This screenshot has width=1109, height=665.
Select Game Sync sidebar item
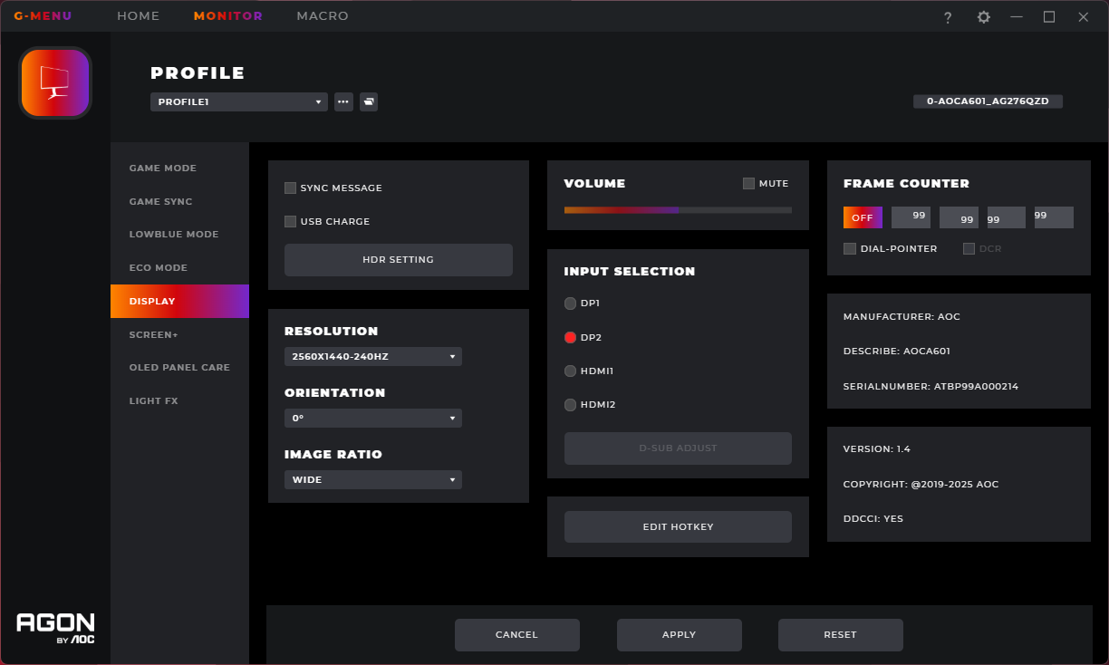click(x=179, y=202)
